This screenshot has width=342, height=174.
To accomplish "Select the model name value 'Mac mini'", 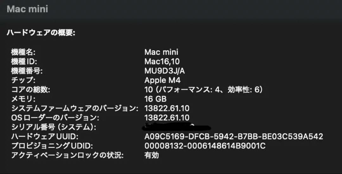I will click(161, 52).
